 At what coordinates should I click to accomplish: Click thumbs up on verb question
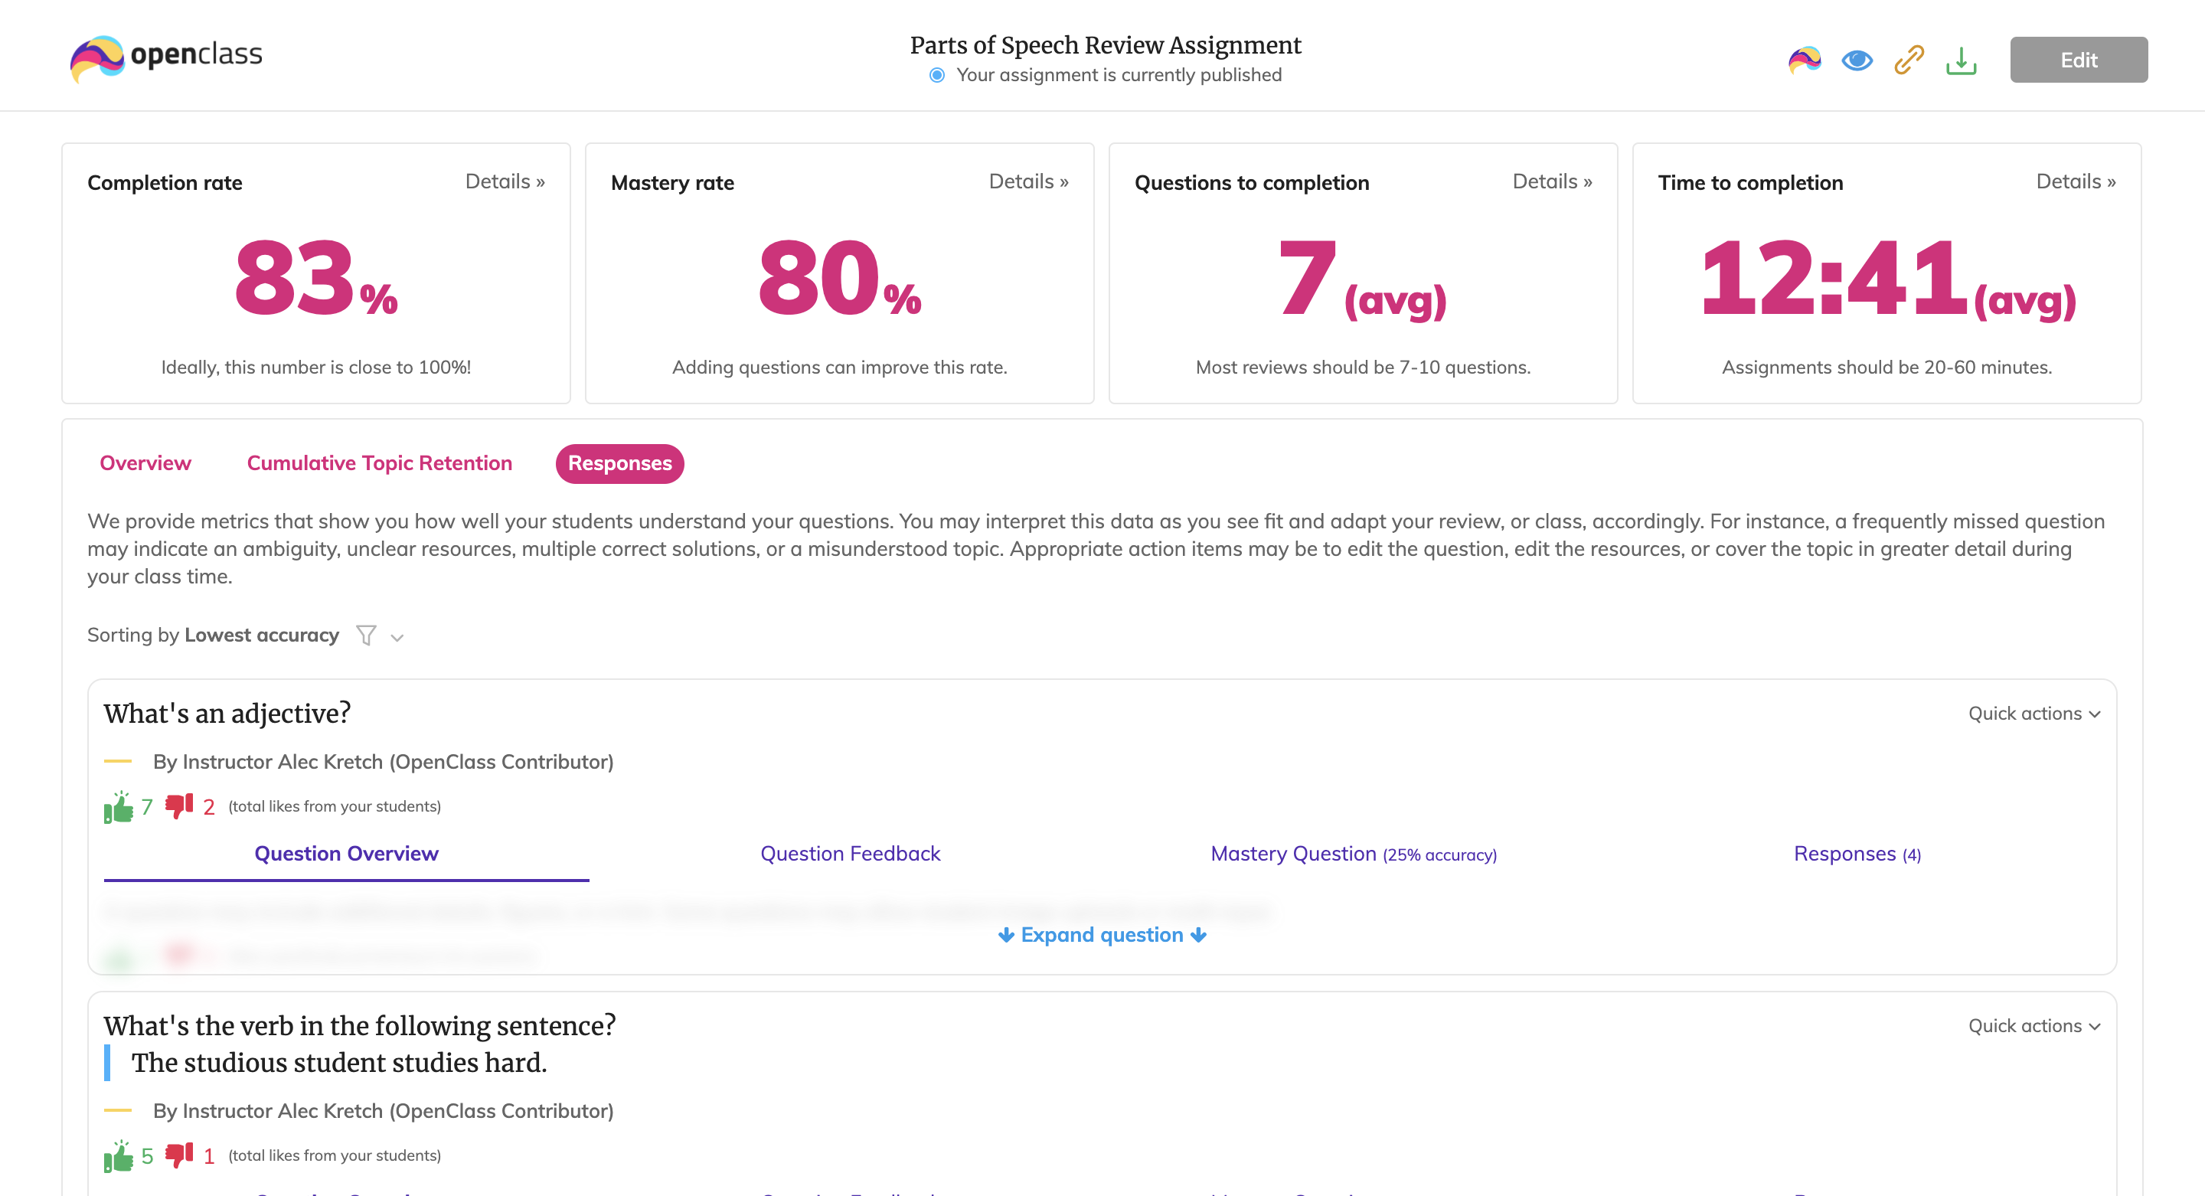point(119,1155)
